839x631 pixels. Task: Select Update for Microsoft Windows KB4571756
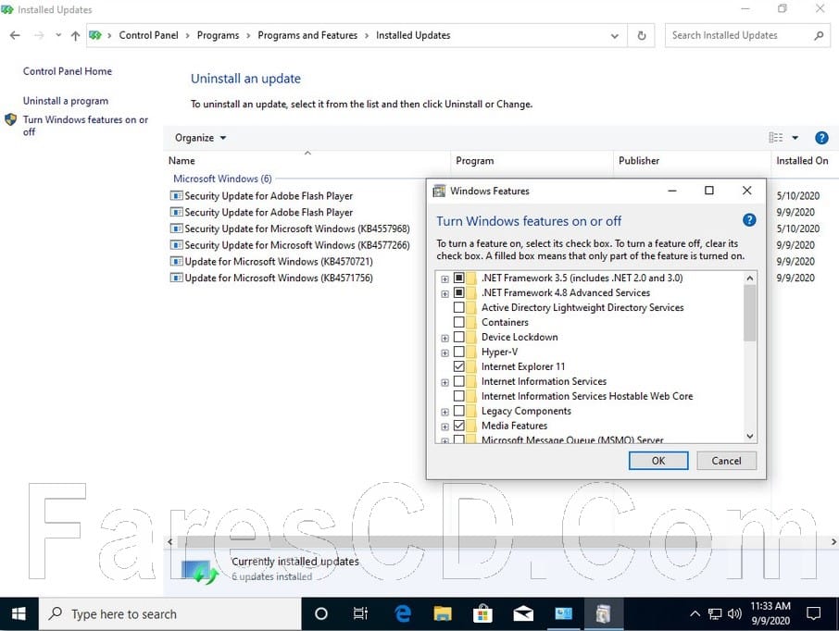click(x=279, y=278)
